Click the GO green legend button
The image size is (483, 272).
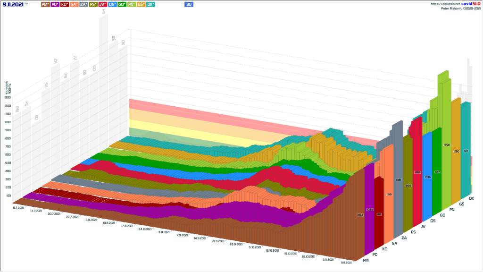pos(122,4)
